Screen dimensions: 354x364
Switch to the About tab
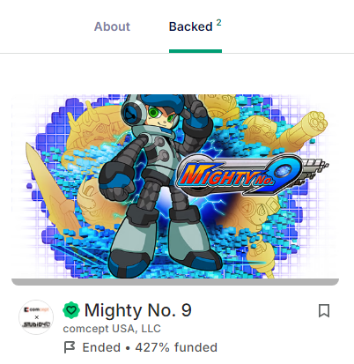[x=112, y=26]
